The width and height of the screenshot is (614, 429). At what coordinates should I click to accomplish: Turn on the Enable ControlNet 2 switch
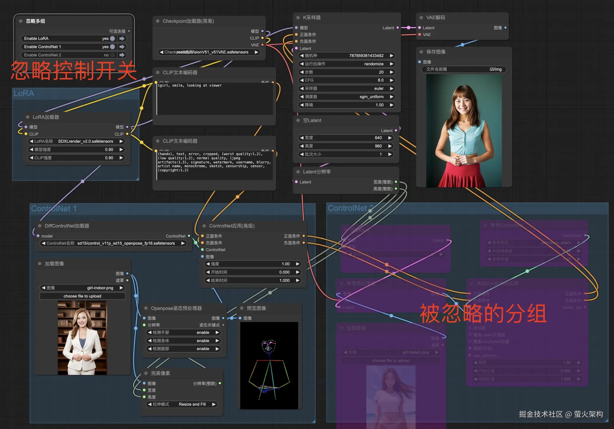pos(112,55)
